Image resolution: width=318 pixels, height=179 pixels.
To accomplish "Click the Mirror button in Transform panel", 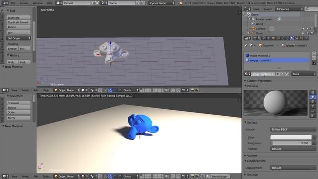I will [x=19, y=118].
